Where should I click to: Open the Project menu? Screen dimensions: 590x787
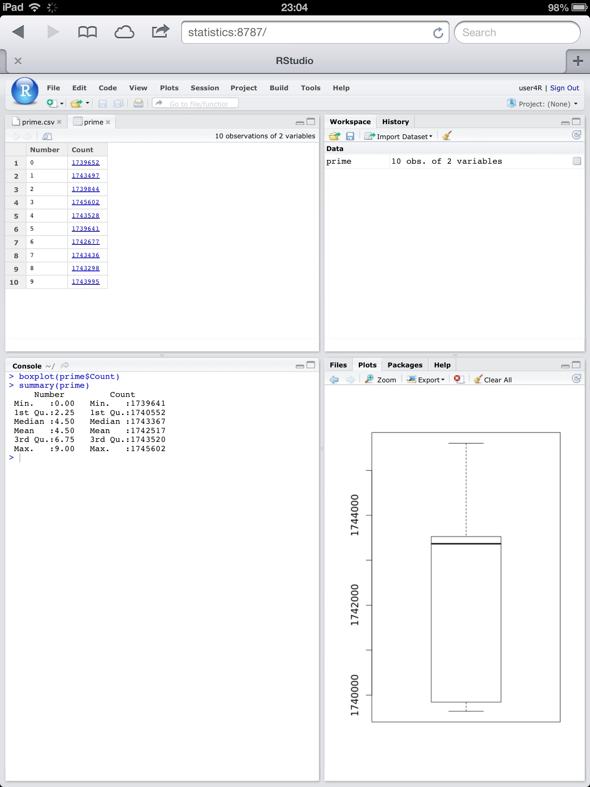click(244, 88)
